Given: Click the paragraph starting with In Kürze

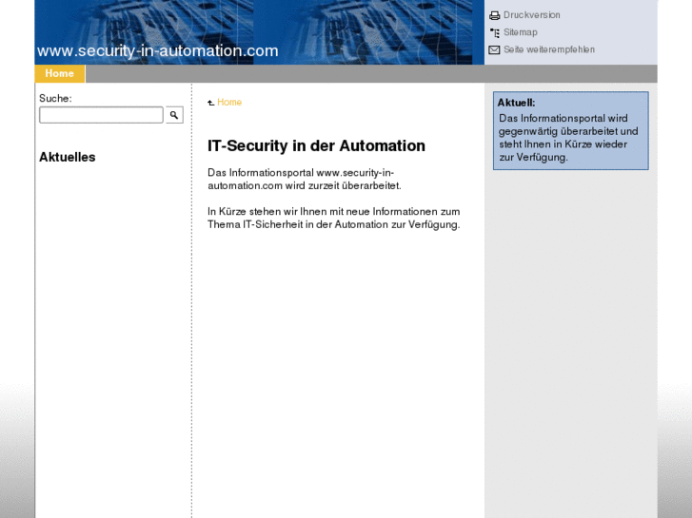Looking at the screenshot, I should (x=333, y=218).
